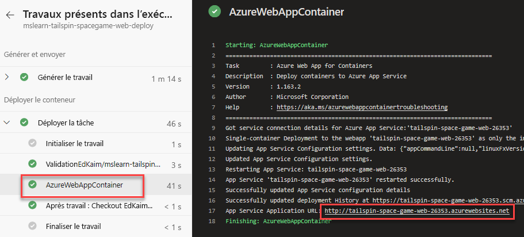524x237 pixels.
Task: Select the Finaliser le travail step
Action: 96,226
